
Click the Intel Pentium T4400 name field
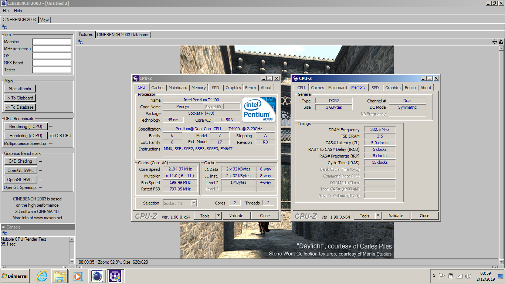click(x=201, y=100)
